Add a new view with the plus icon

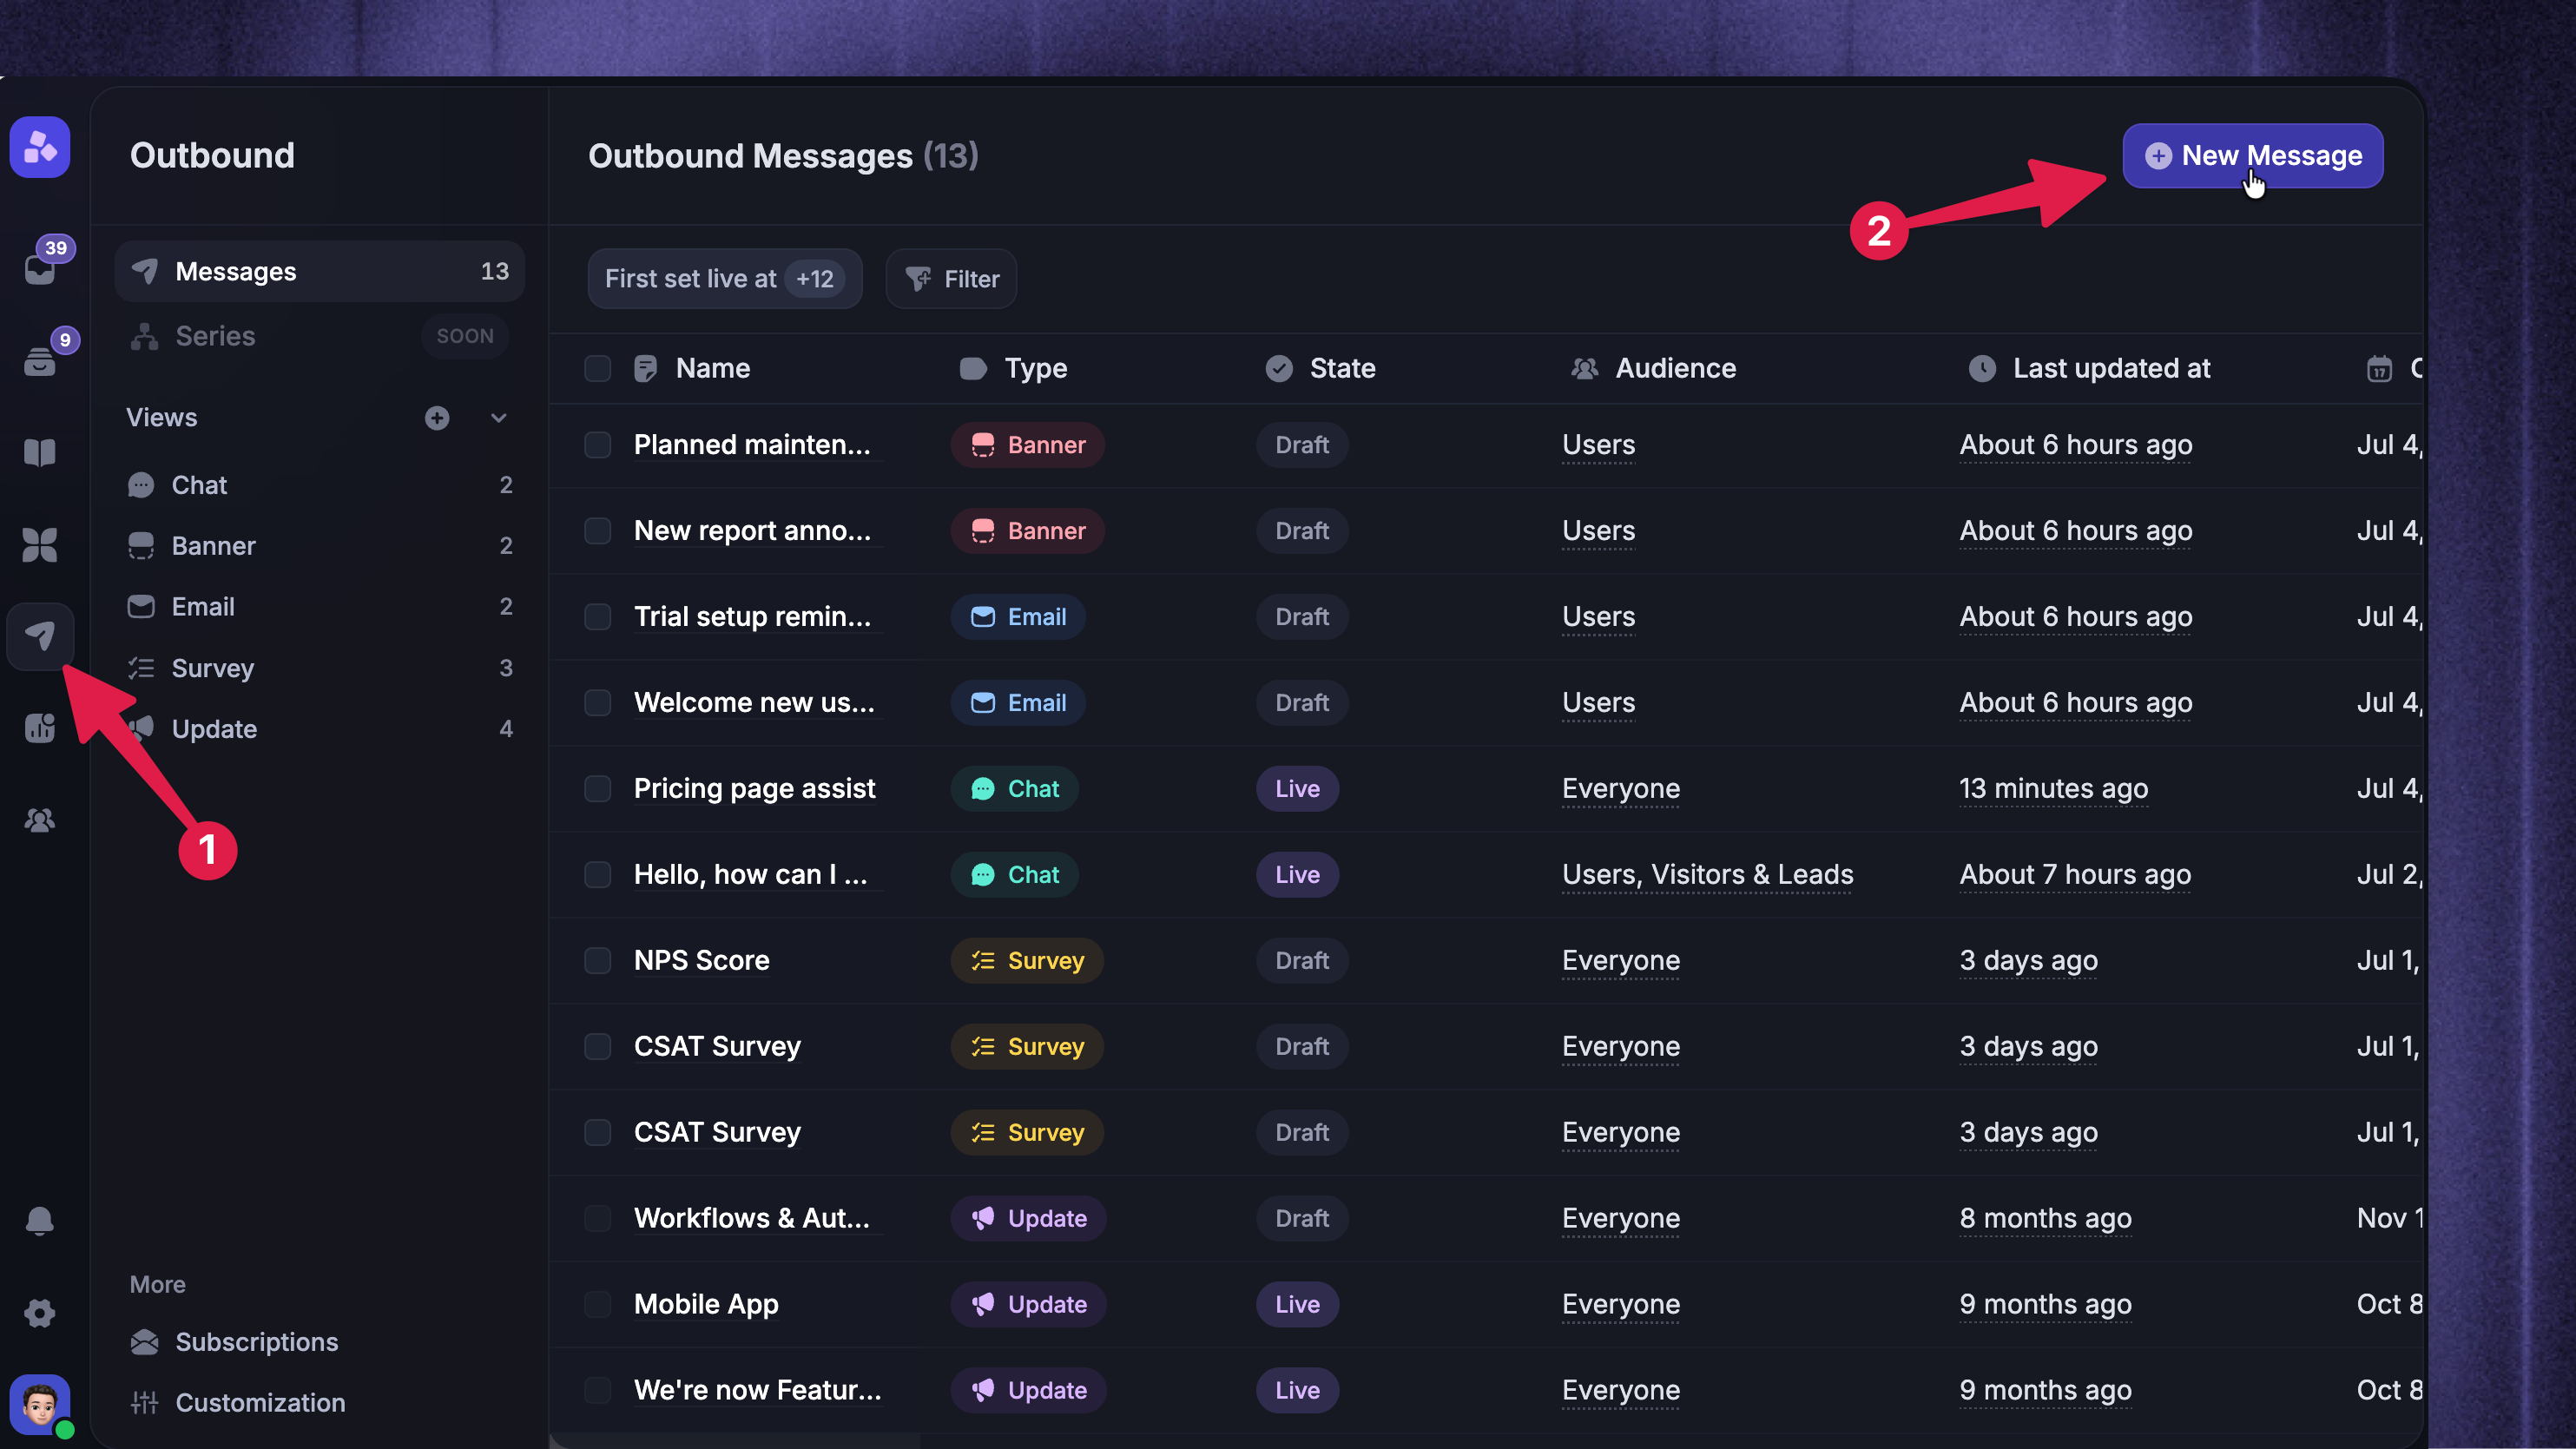pyautogui.click(x=437, y=418)
